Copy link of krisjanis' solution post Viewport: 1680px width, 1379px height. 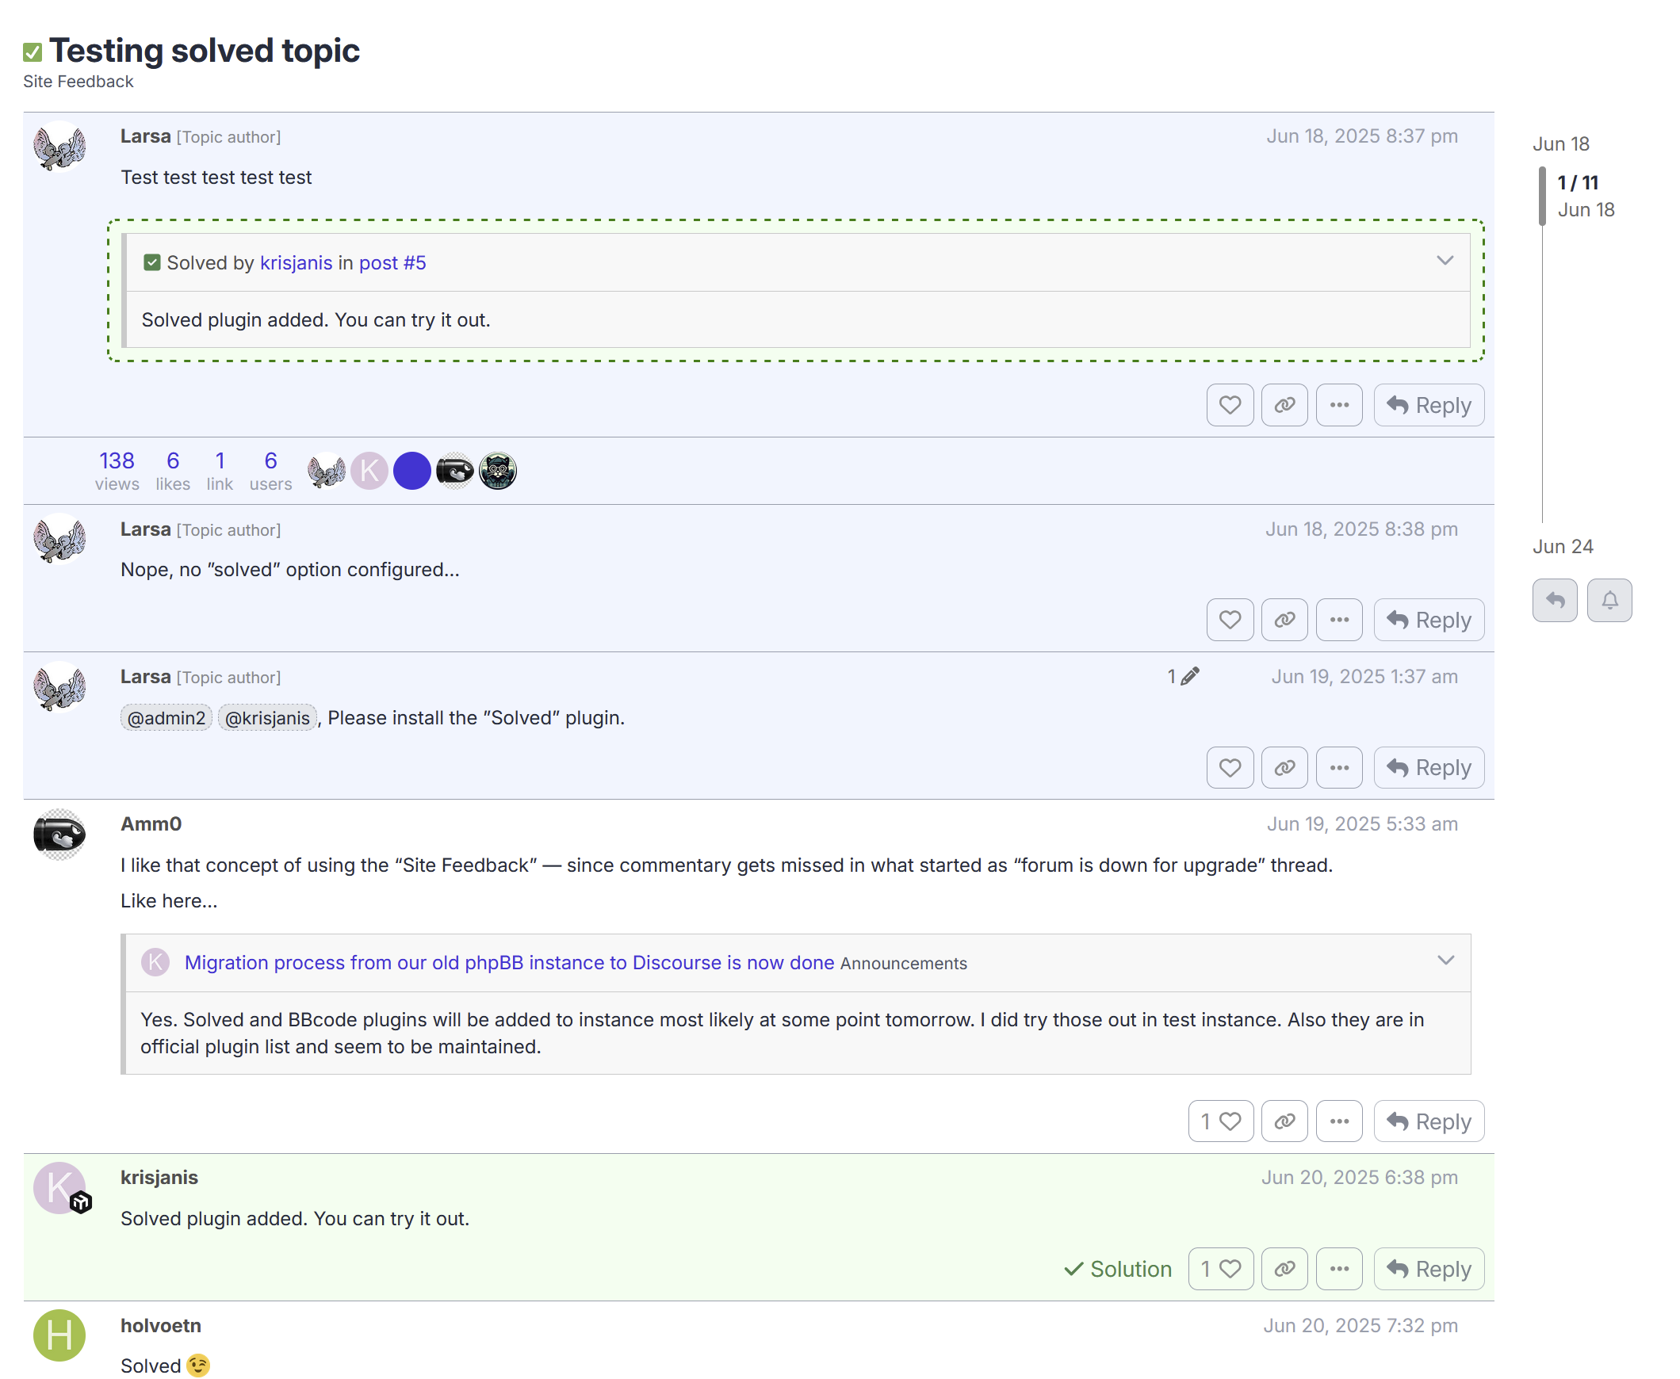click(x=1284, y=1268)
